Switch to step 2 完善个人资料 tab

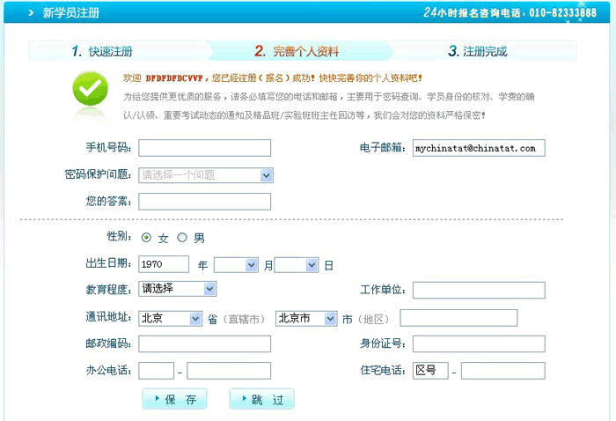pos(297,51)
